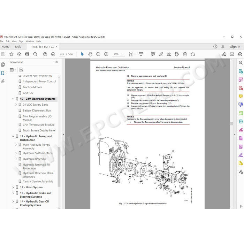Screen dimensions: 244x244
Task: Click the document vertical scrollbar thumb
Action: (231, 123)
